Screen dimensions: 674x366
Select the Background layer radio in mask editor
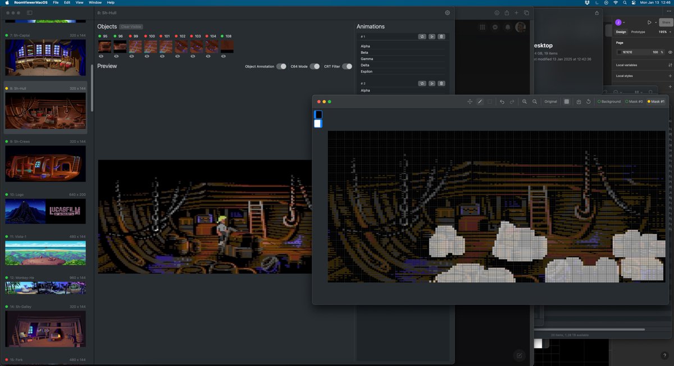point(609,102)
